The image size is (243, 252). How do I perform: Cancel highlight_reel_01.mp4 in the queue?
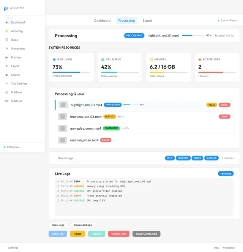[x=224, y=105]
